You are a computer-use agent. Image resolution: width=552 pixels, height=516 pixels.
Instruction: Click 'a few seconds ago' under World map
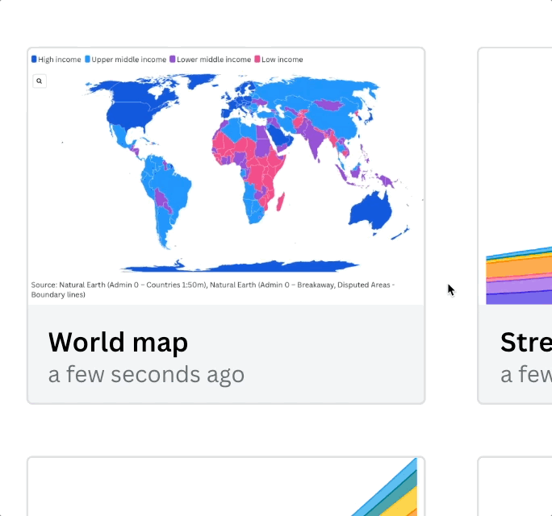pyautogui.click(x=146, y=374)
